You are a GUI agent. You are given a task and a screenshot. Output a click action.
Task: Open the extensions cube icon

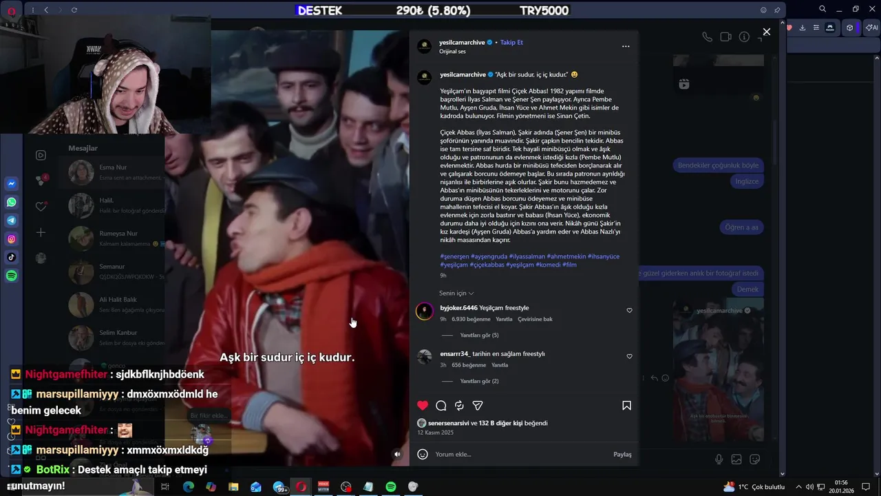(850, 28)
